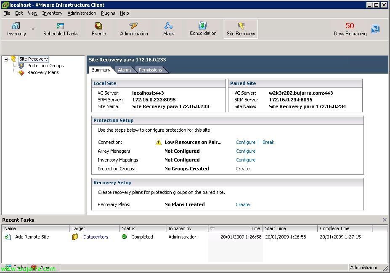Click the Administrador initiator cell
The width and height of the screenshot is (390, 273).
[182, 237]
